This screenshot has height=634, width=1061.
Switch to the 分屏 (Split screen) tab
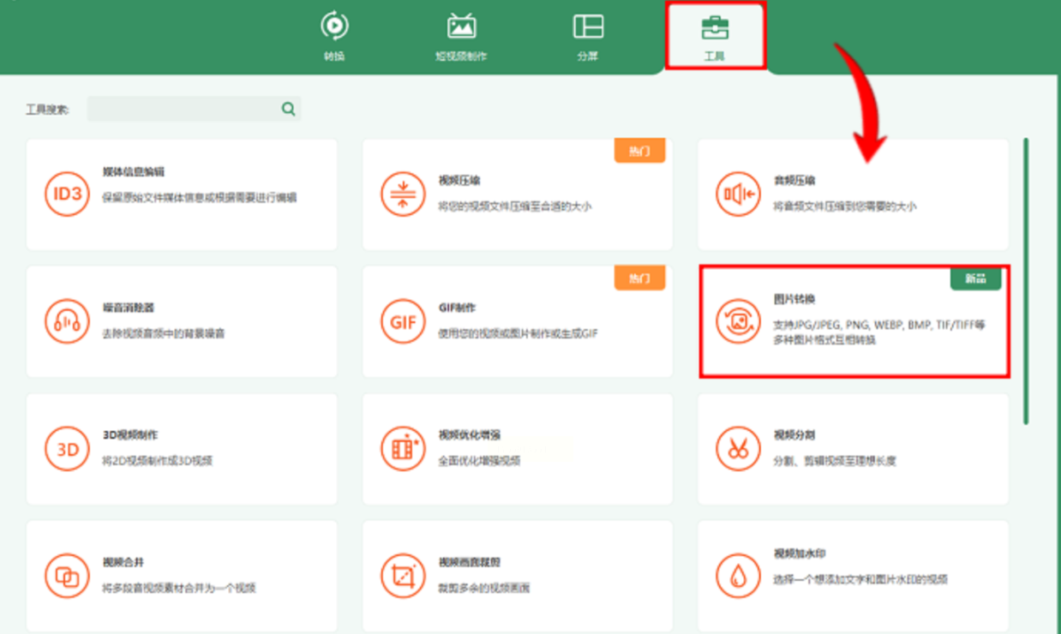588,36
